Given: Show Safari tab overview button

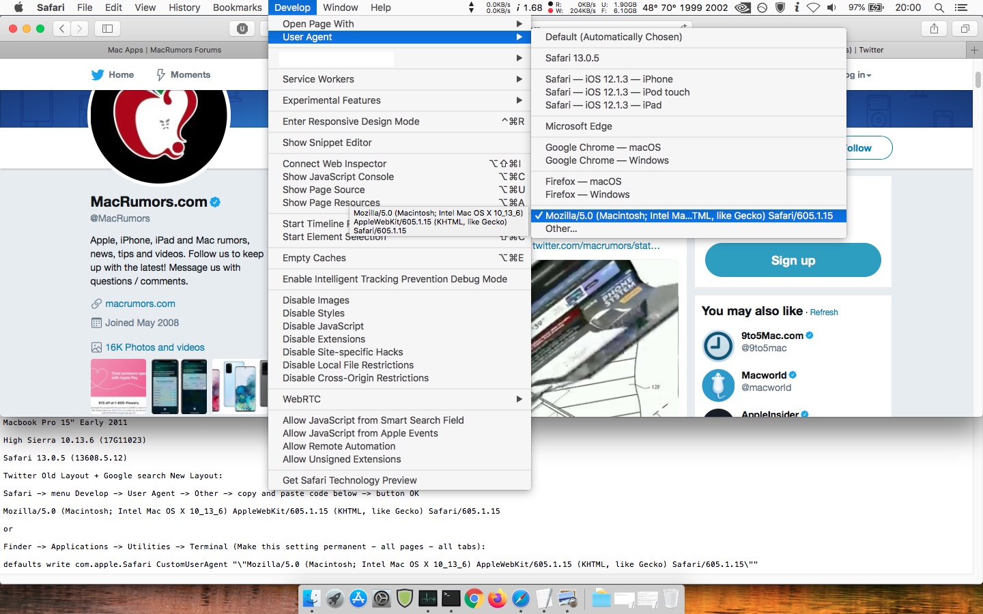Looking at the screenshot, I should (965, 29).
